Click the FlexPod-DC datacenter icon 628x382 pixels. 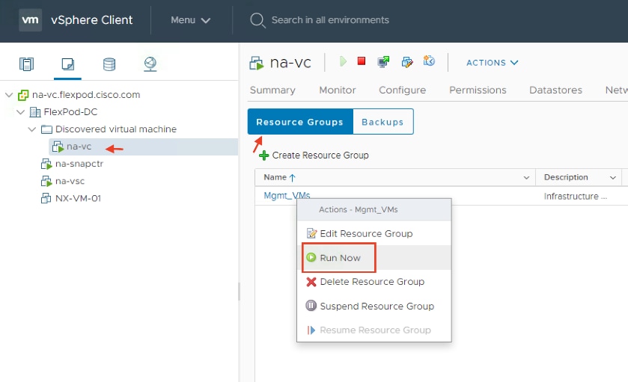tap(35, 112)
